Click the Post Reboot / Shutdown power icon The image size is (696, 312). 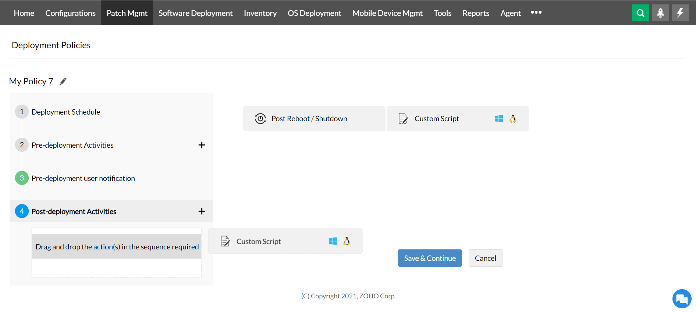[260, 119]
